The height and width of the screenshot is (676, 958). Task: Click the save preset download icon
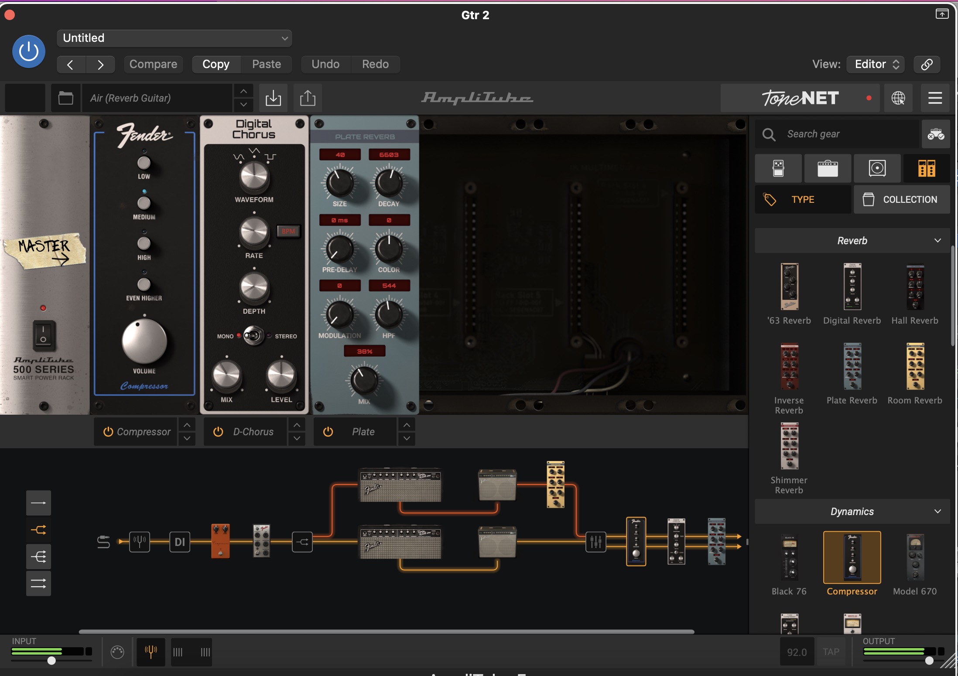pos(273,98)
